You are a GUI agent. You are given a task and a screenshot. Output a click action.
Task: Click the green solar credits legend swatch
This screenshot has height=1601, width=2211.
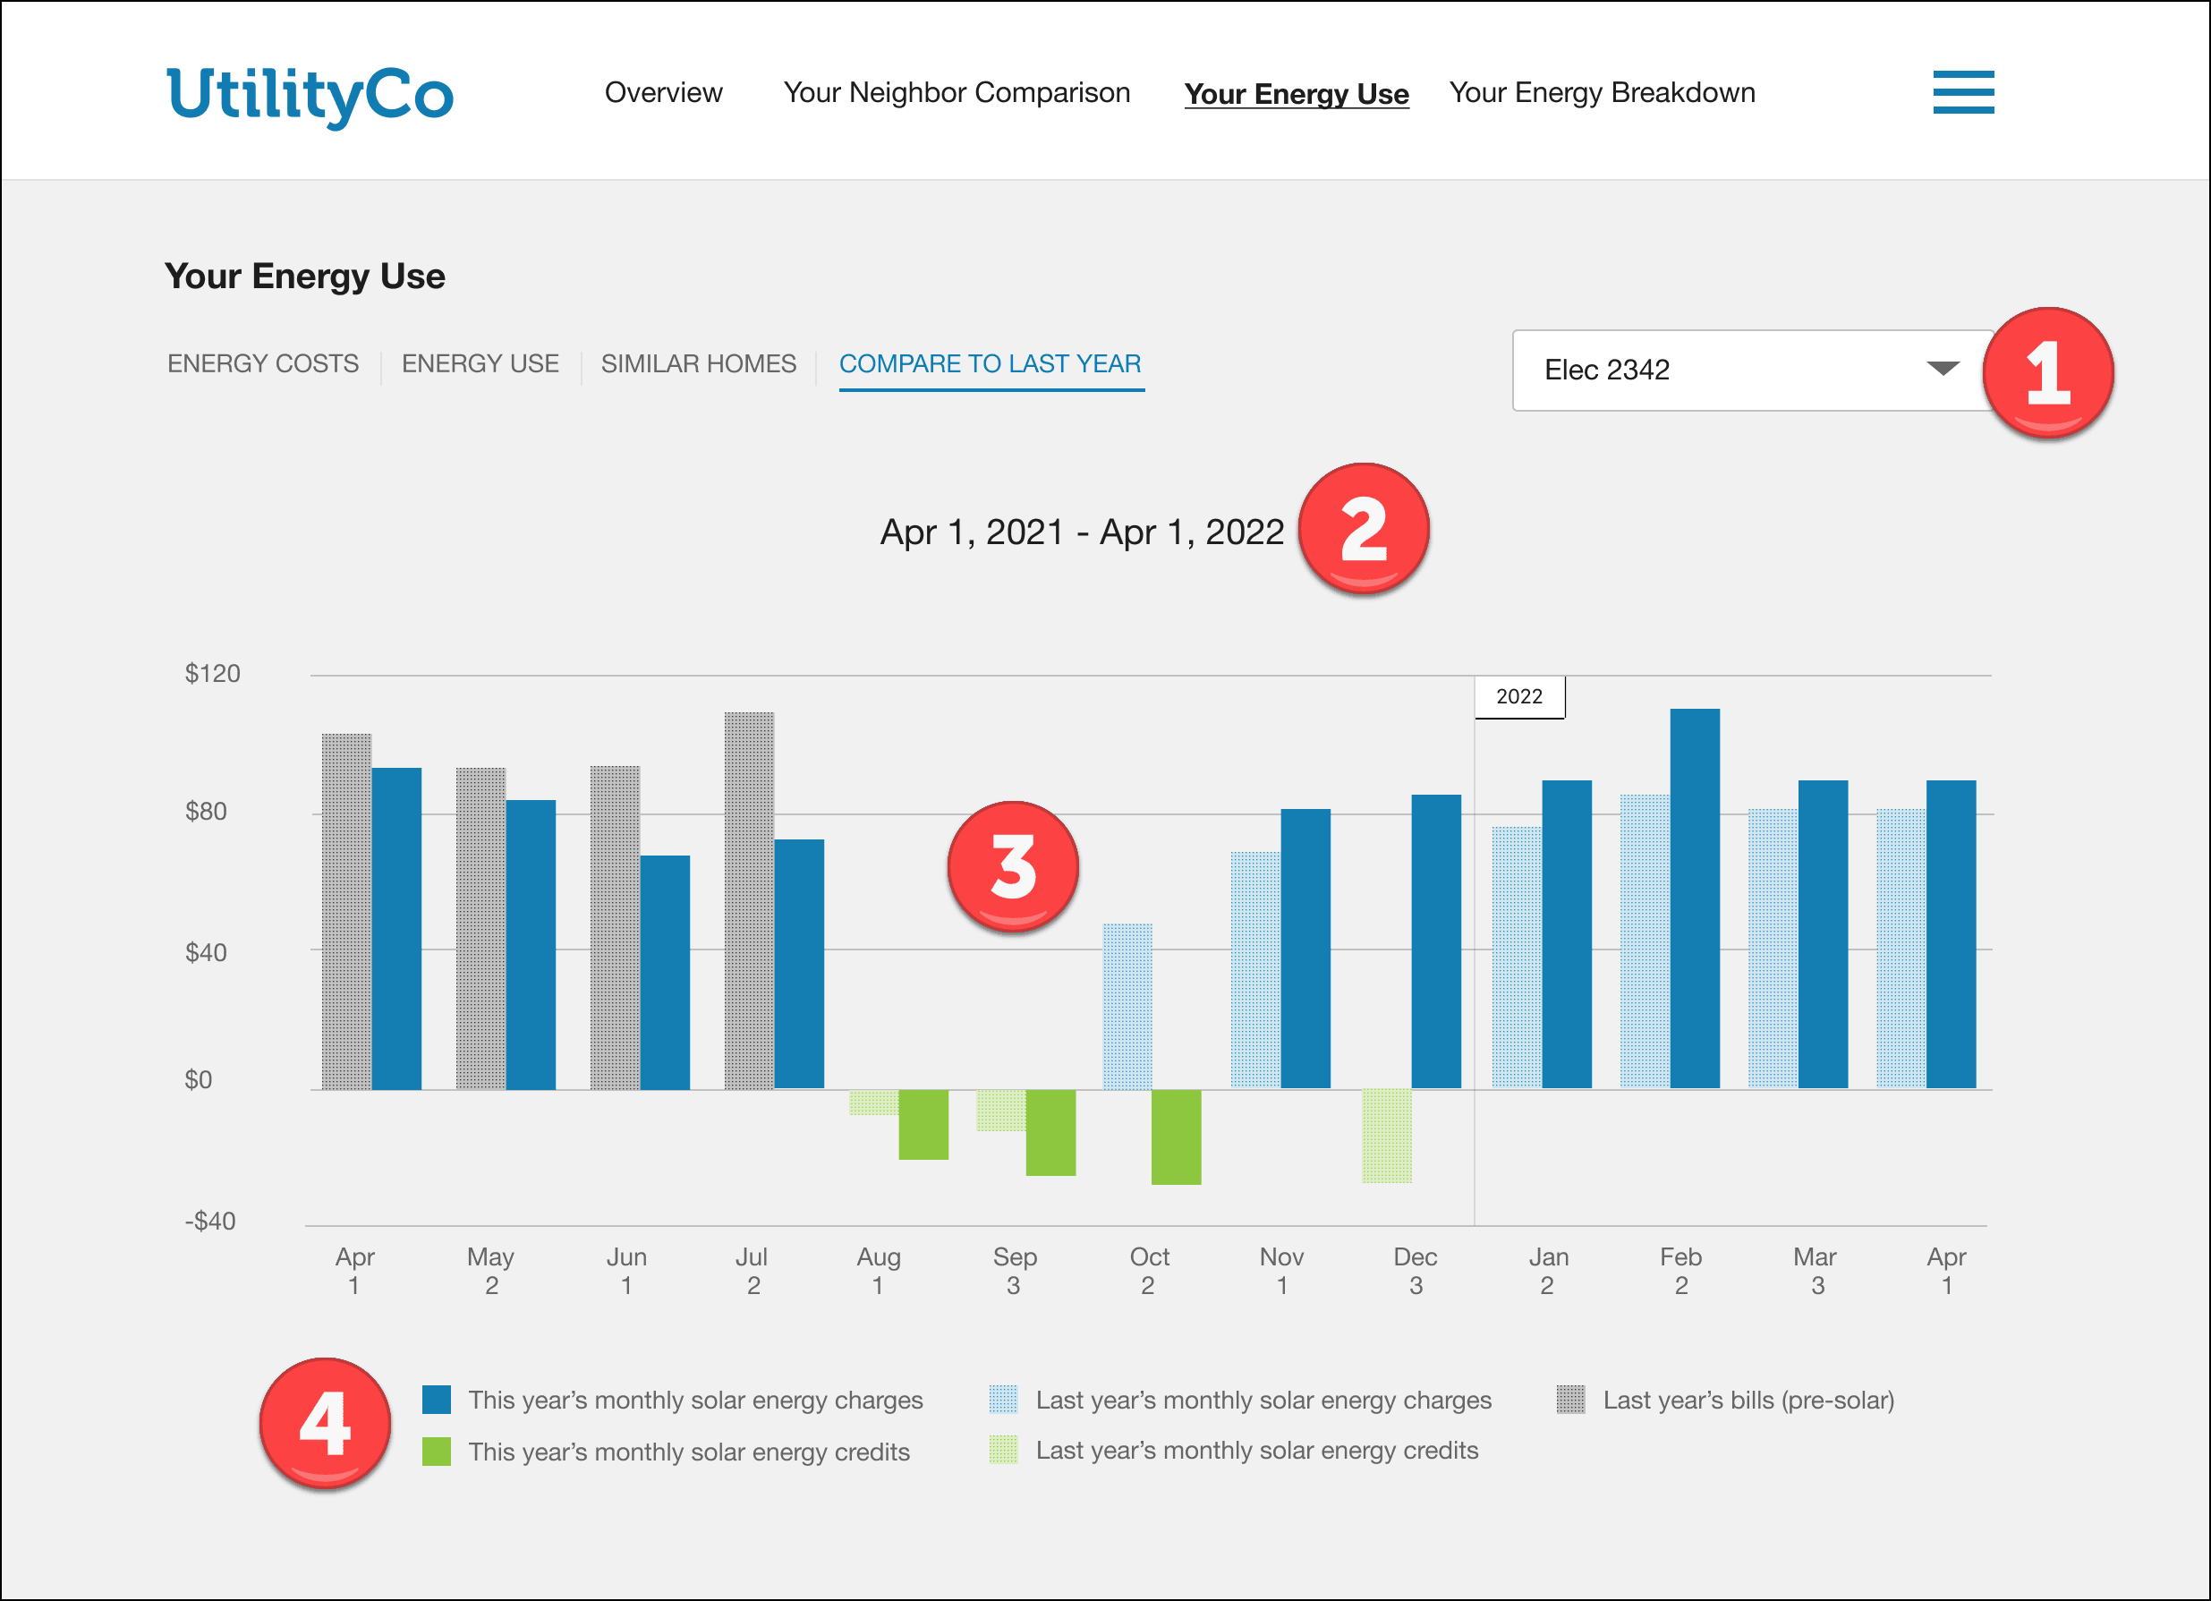coord(436,1452)
